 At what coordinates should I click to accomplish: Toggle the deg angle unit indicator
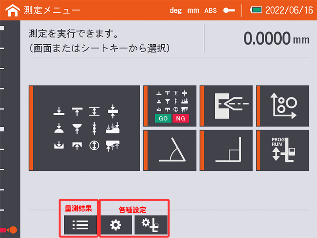pos(175,11)
